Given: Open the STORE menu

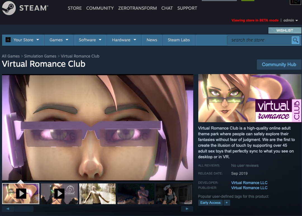Looking at the screenshot, I should (75, 8).
